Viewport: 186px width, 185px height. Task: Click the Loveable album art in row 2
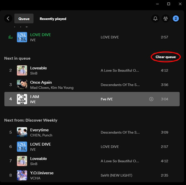pos(22,70)
